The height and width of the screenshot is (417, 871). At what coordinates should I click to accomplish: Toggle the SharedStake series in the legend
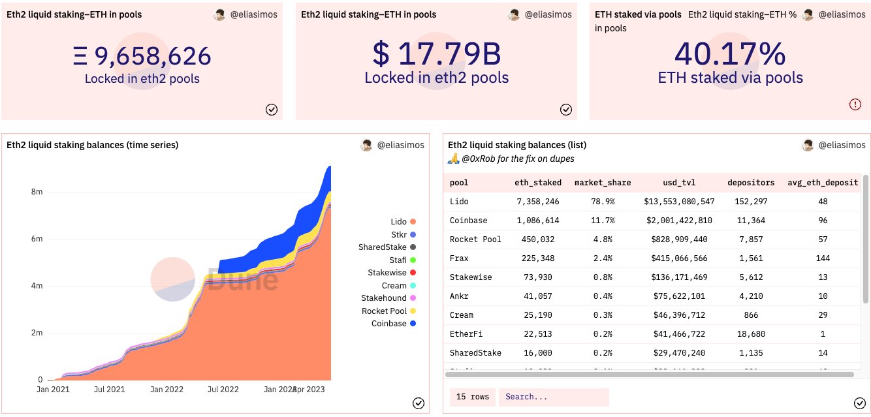tap(387, 247)
